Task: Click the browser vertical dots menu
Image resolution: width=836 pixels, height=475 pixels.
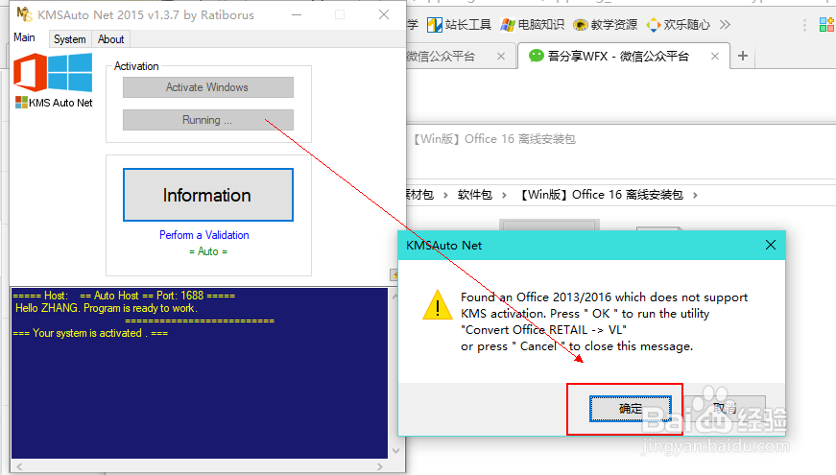Action: (804, 25)
